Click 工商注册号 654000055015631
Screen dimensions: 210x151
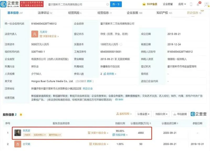(111, 52)
